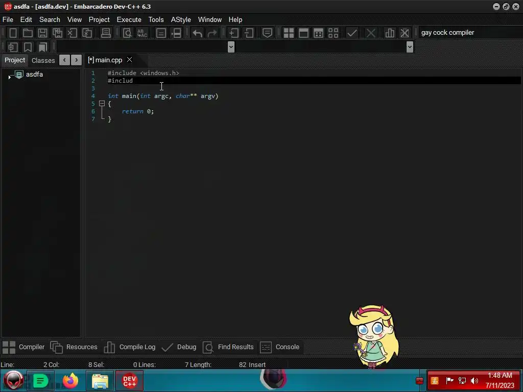Image resolution: width=523 pixels, height=392 pixels.
Task: Click the Close file toolbar icon
Action: (72, 33)
